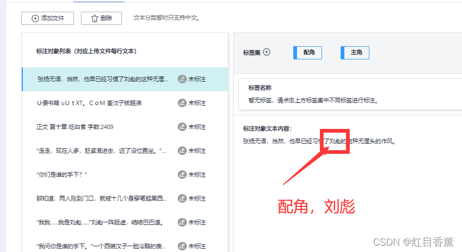Image resolution: width=462 pixels, height=252 pixels.
Task: Click edit icon on "你们是谁的手下 row
Action: coord(182,175)
